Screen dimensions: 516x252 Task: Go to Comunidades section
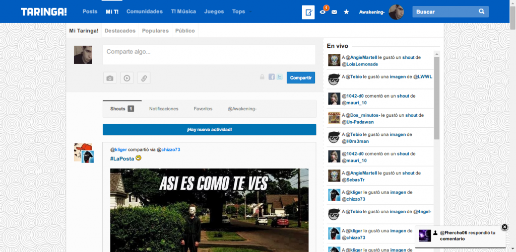pyautogui.click(x=145, y=12)
